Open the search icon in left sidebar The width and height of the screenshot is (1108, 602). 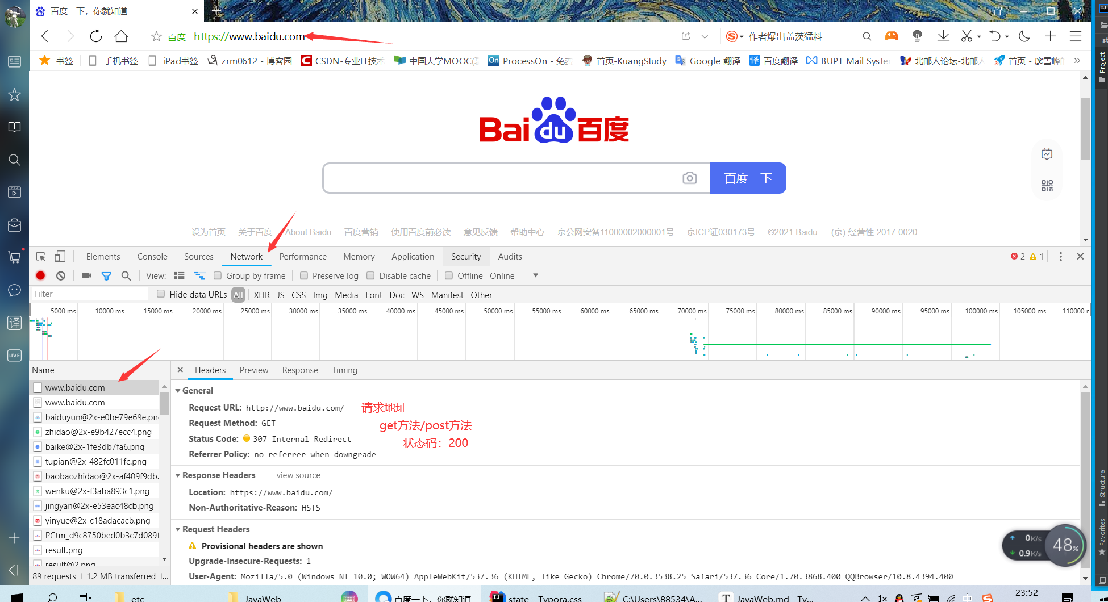point(14,160)
